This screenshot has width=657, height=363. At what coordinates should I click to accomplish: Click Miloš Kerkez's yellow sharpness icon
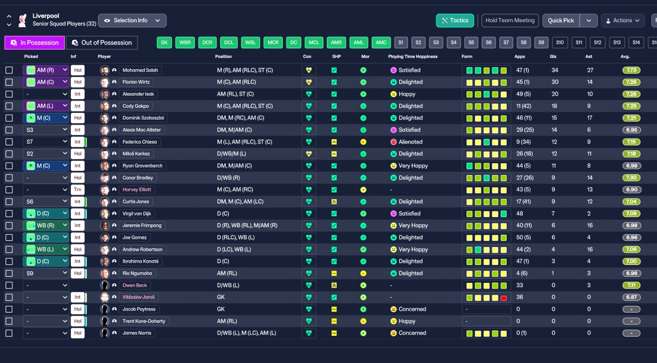(334, 154)
